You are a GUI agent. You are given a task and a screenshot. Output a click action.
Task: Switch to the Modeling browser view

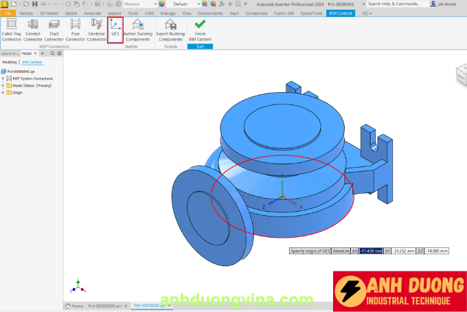(x=10, y=62)
